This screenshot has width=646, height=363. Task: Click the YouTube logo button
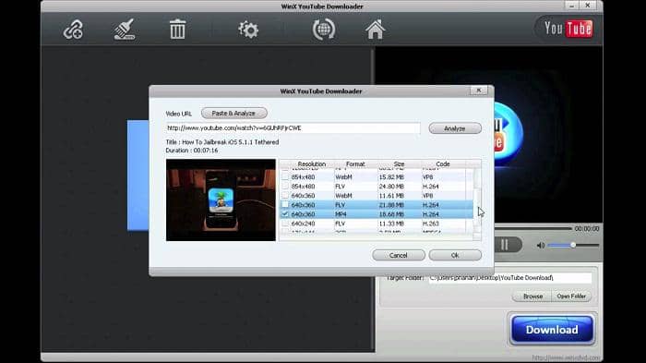[568, 29]
